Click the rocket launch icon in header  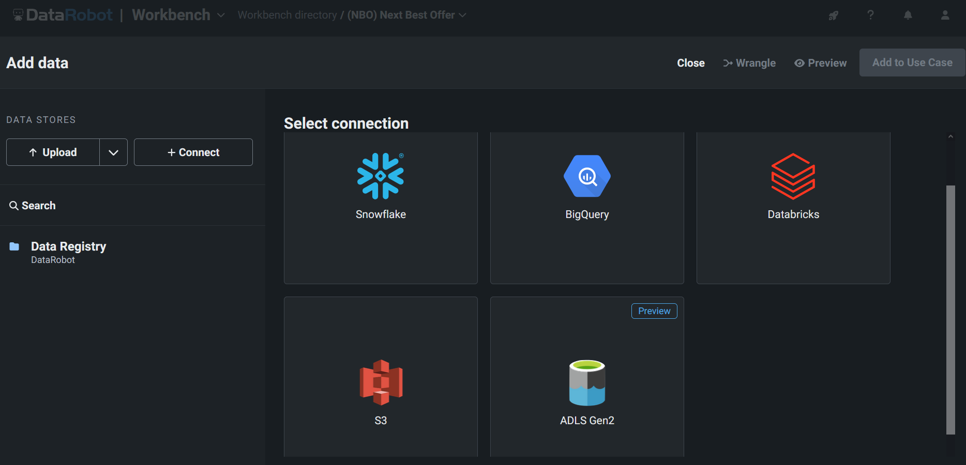click(x=833, y=16)
